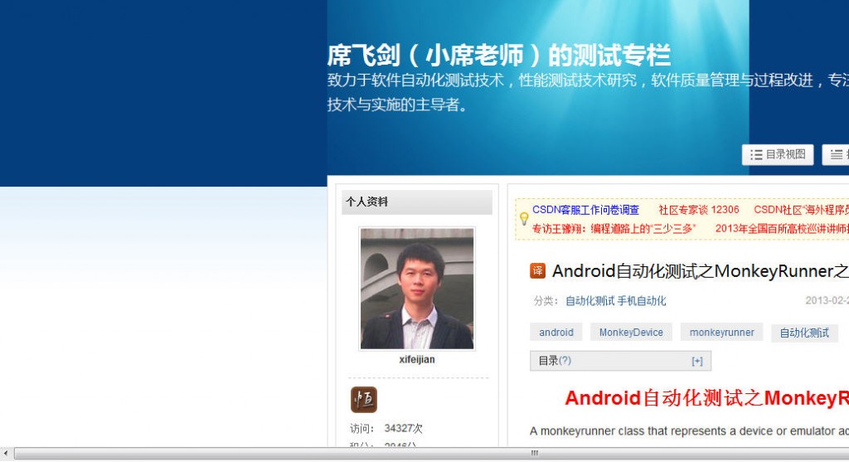Screen dimensions: 849x462
Task: Open the Android自动化测试之MonkeyRunner article title
Action: point(700,270)
